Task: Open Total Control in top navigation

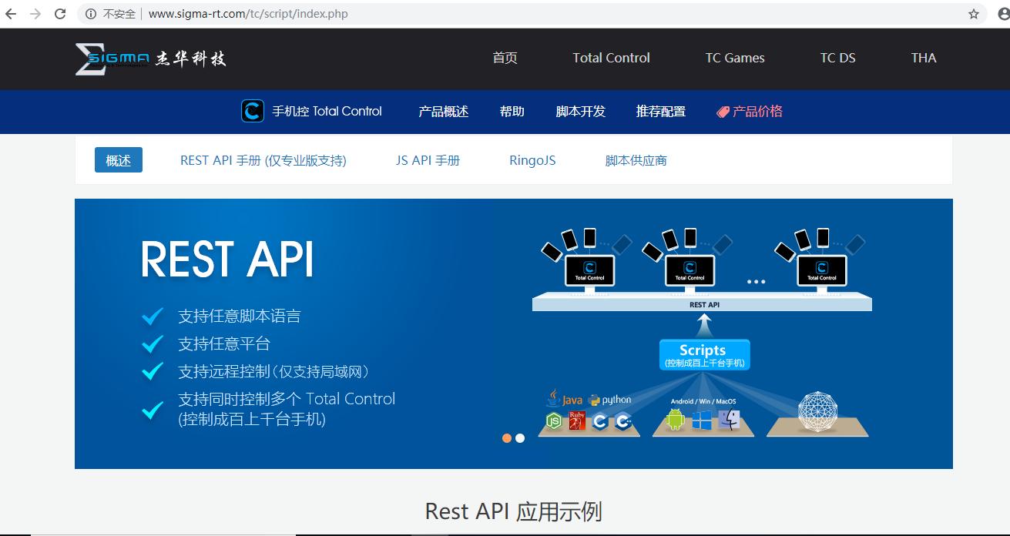Action: click(612, 58)
